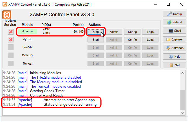Image resolution: width=188 pixels, height=122 pixels.
Task: Click Tomcat Start button
Action: [96, 64]
